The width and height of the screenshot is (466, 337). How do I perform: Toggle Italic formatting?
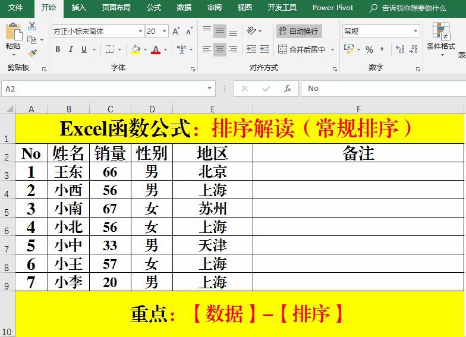point(71,49)
